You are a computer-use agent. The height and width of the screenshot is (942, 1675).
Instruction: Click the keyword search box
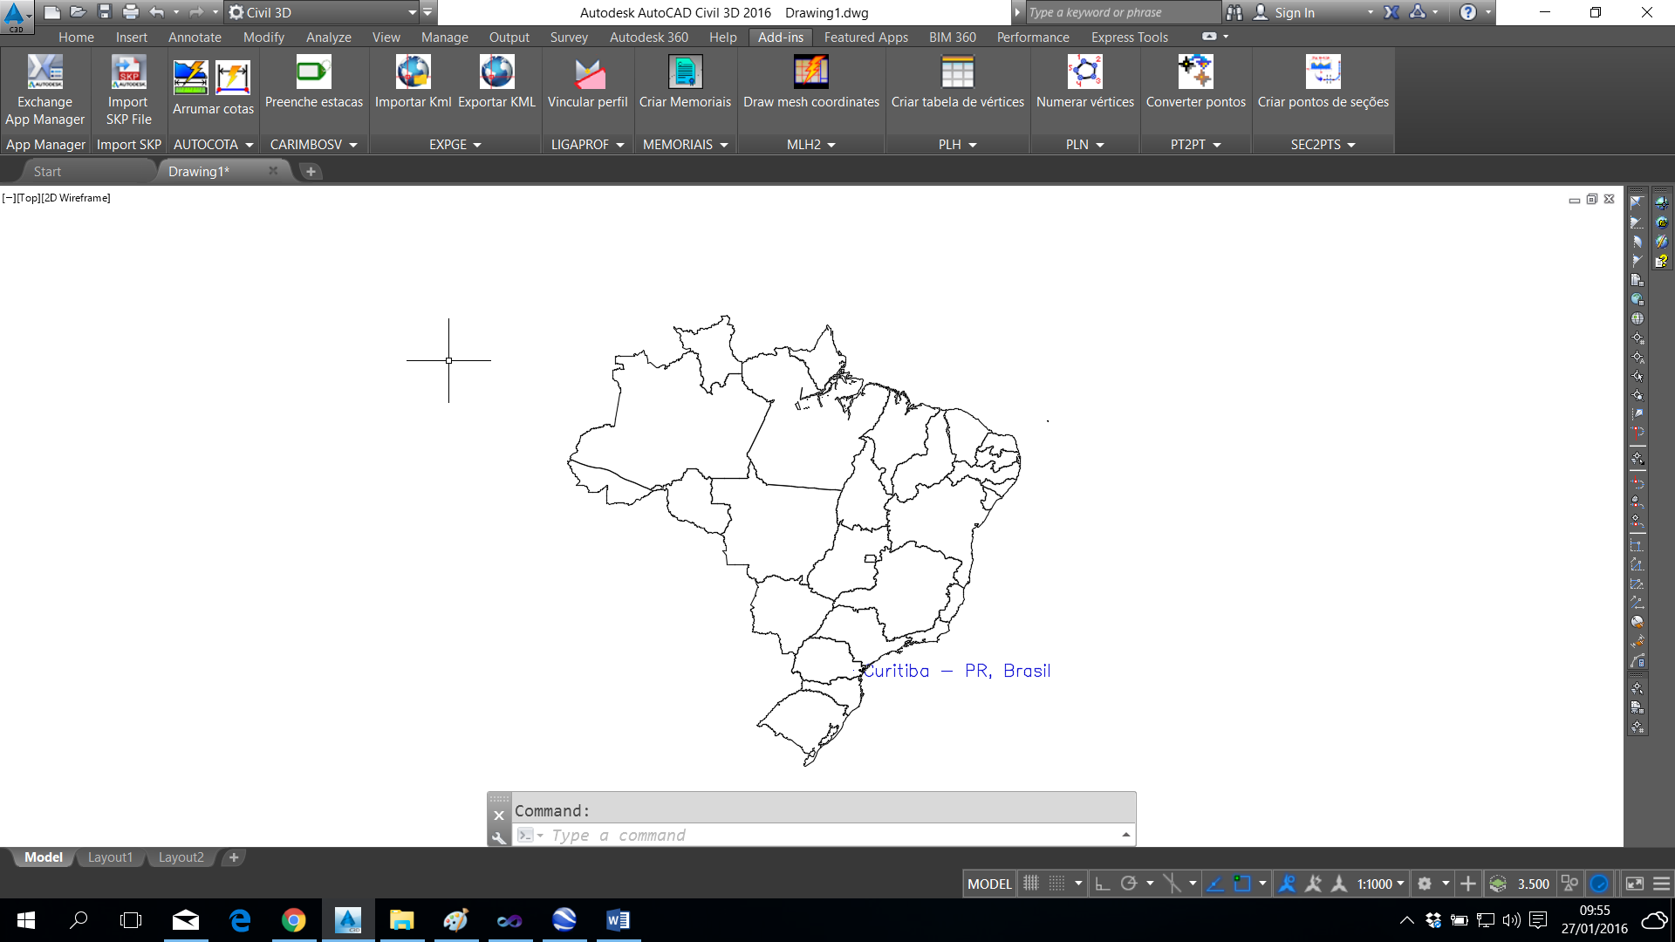coord(1123,12)
